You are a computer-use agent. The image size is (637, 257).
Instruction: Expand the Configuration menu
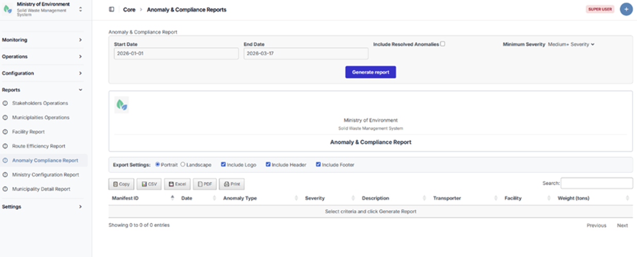pos(42,73)
